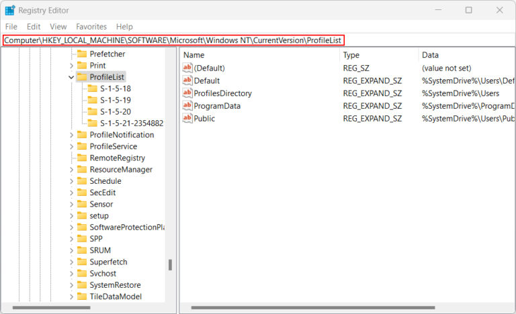516x314 pixels.
Task: Select the Superfetch key folder icon
Action: pos(82,262)
